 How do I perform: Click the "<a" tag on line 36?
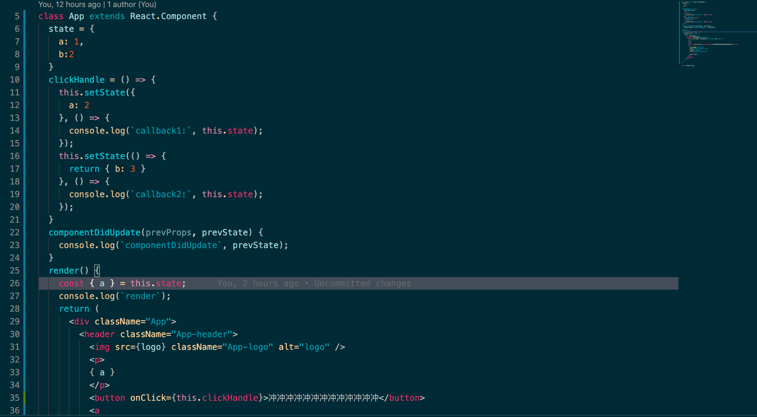[95, 411]
